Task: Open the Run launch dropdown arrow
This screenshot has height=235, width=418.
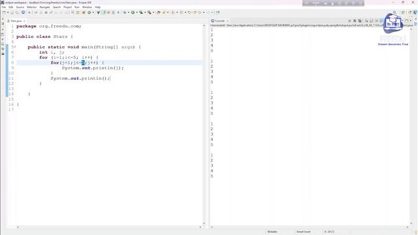Action: [x=137, y=12]
